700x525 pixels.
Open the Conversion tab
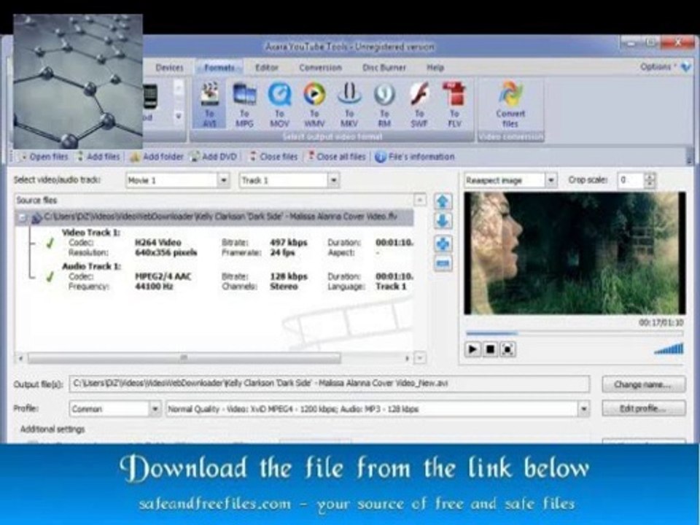321,68
